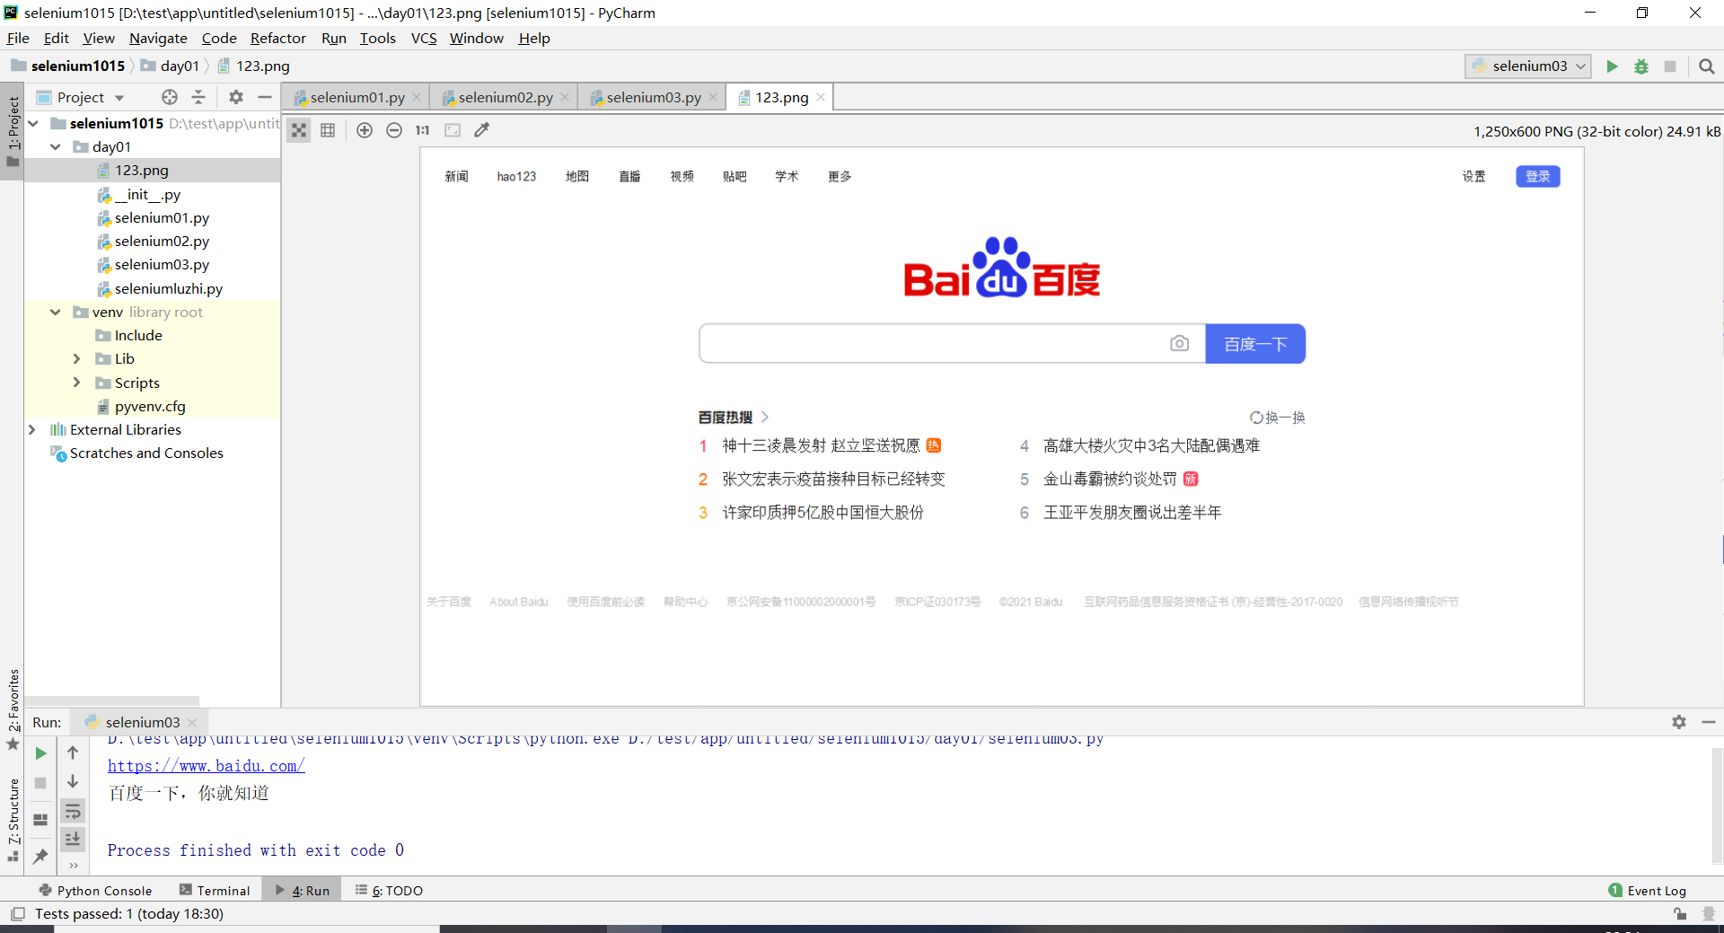Collapse all nodes in Project panel
The height and width of the screenshot is (933, 1724).
coord(198,97)
